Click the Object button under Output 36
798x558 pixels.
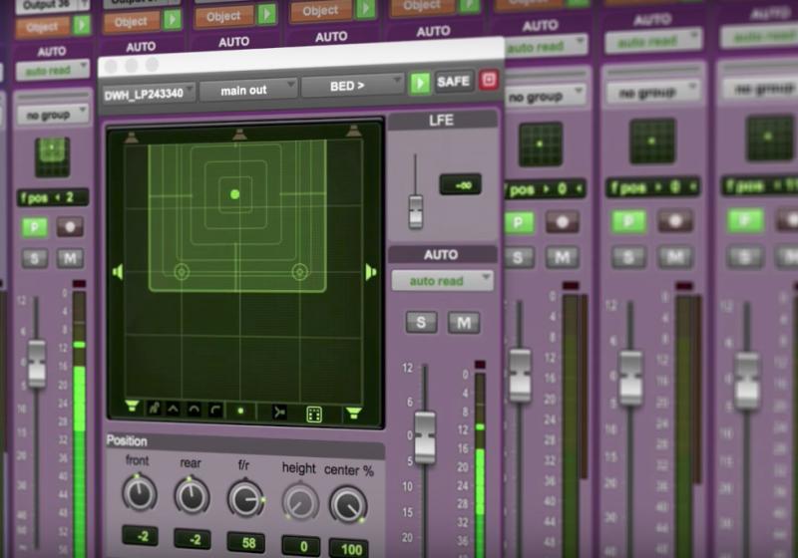tap(43, 28)
